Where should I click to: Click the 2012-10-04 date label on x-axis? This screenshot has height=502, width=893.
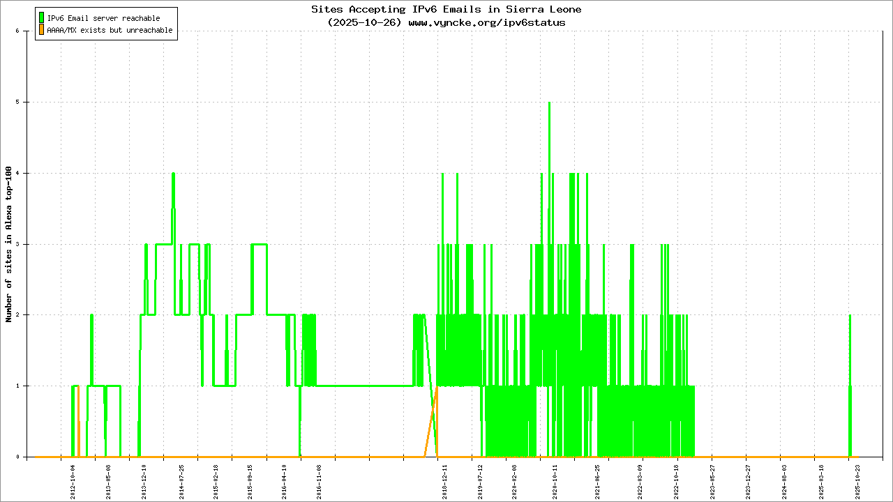coord(73,480)
